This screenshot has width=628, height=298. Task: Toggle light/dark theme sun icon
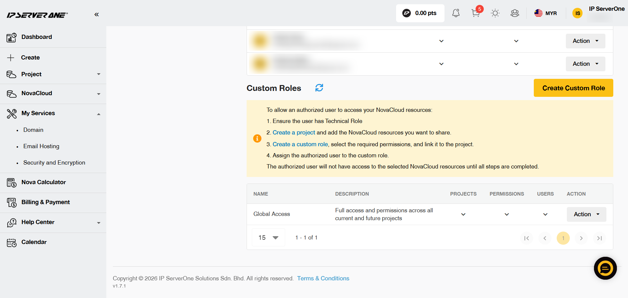pos(495,13)
